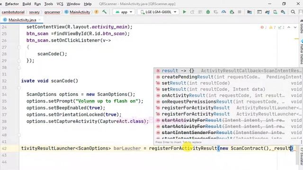
Task: Click green typo count indicator in editor
Action: pos(281,27)
